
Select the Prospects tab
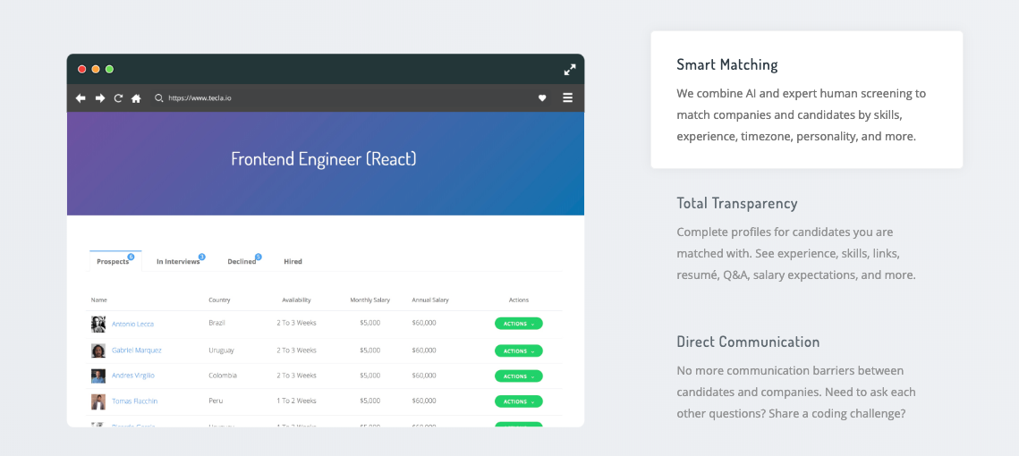click(x=113, y=261)
